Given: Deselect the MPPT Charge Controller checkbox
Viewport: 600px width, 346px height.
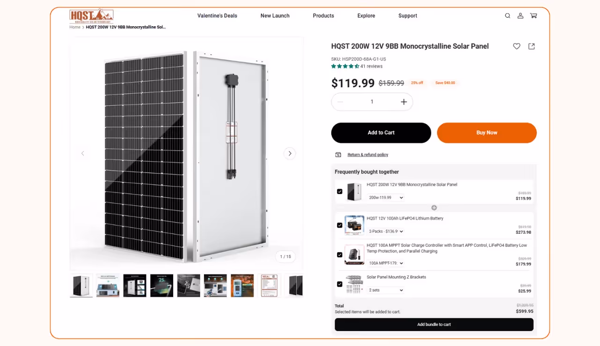Looking at the screenshot, I should coord(340,254).
